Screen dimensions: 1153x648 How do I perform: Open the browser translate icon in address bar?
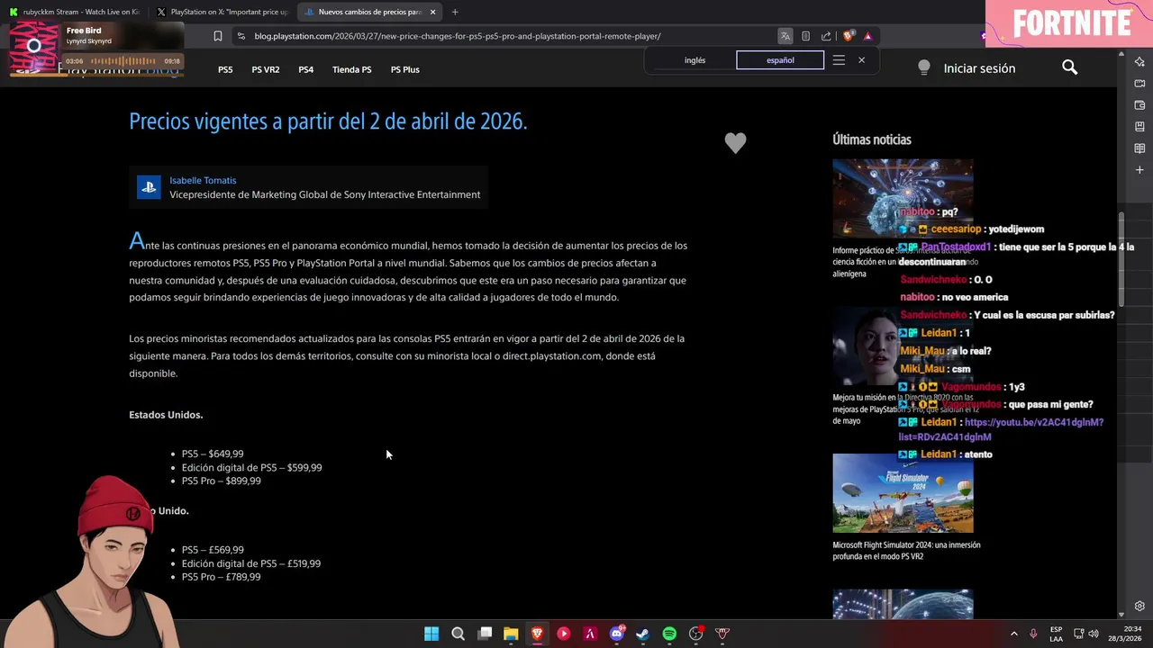[785, 36]
